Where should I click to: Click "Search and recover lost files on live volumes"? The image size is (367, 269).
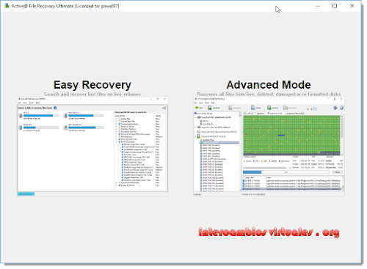(x=92, y=94)
